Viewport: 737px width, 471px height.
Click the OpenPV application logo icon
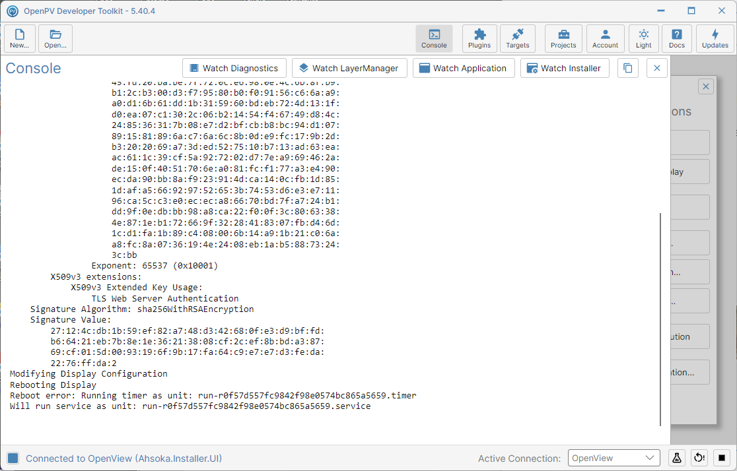[x=13, y=11]
